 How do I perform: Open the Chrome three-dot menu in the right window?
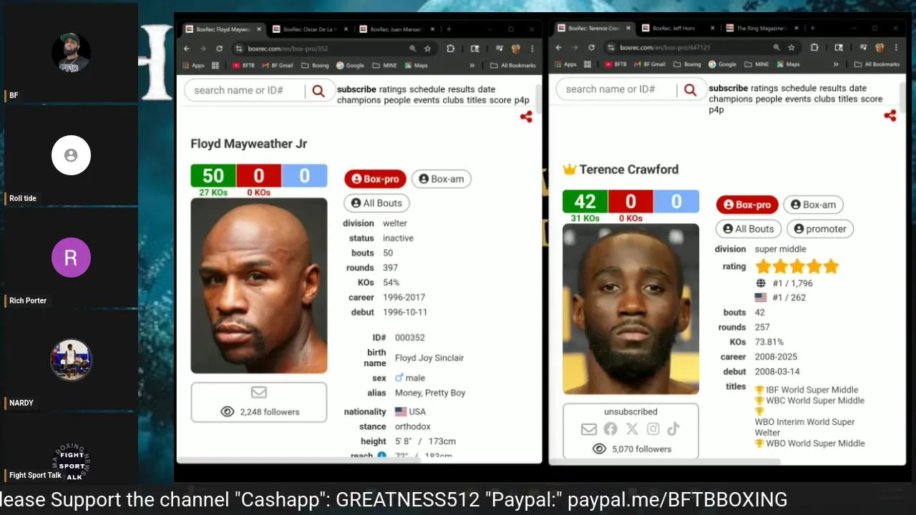[895, 47]
